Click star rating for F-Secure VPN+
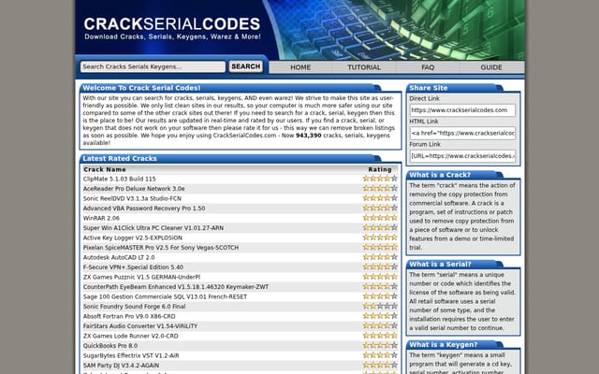Screen dimensions: 599x374 pos(380,266)
